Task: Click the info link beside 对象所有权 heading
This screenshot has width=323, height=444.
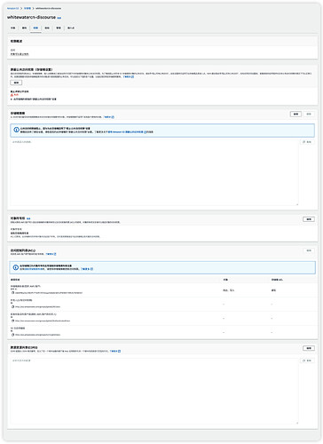Action: (28, 218)
